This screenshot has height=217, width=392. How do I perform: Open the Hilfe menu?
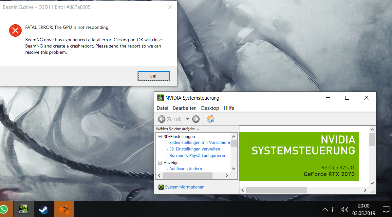(x=229, y=108)
